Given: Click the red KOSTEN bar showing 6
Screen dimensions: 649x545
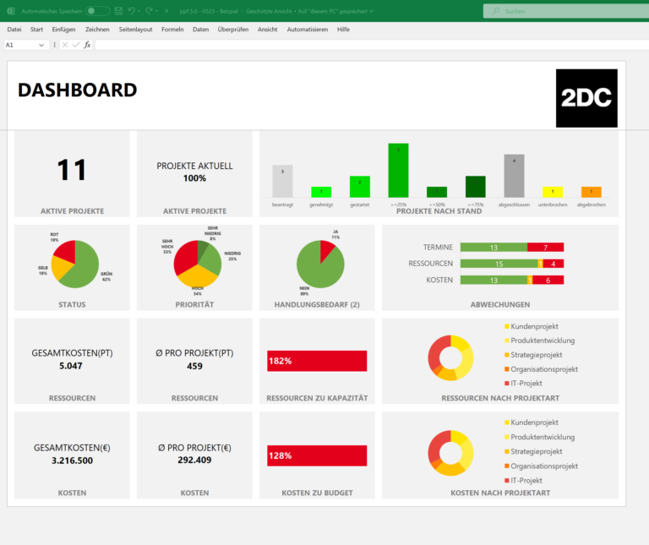Looking at the screenshot, I should [x=548, y=281].
